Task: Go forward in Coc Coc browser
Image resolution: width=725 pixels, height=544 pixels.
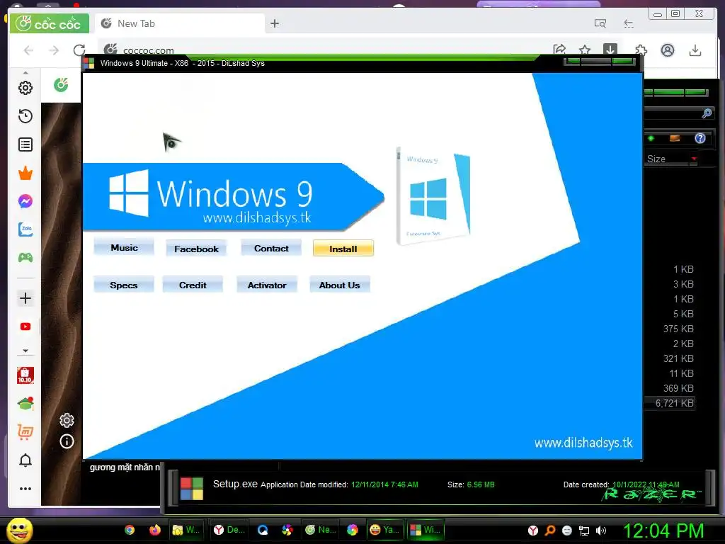Action: coord(54,50)
